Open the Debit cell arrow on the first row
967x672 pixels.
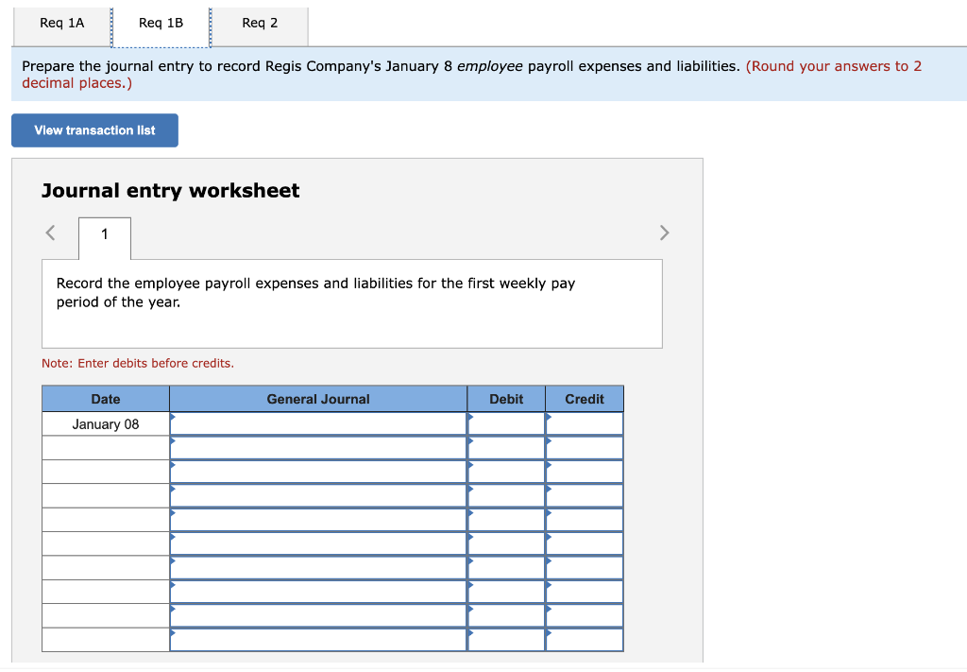coord(470,417)
